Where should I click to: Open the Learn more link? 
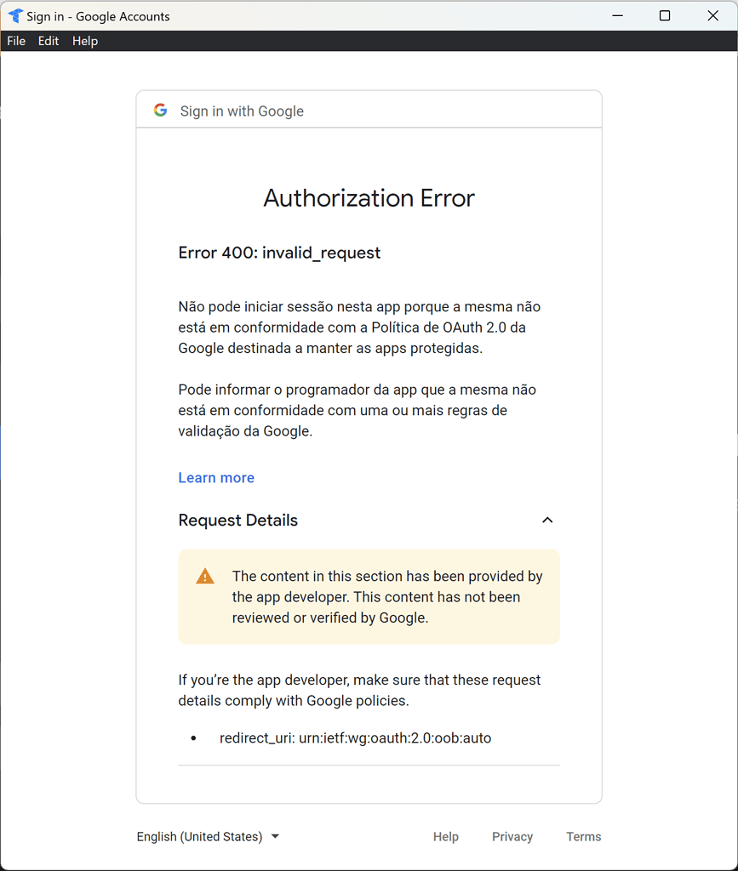click(x=215, y=477)
